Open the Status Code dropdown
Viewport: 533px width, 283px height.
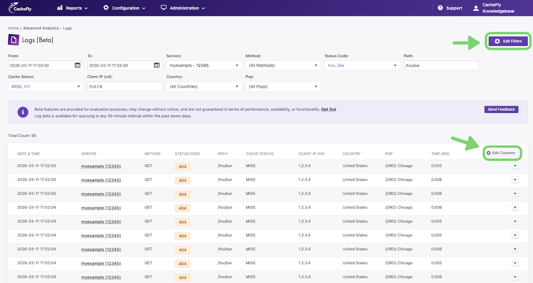click(362, 65)
